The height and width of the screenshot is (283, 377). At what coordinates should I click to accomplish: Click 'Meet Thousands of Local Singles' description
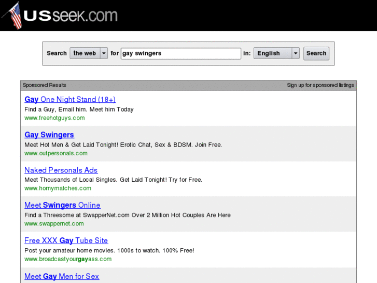click(x=113, y=180)
